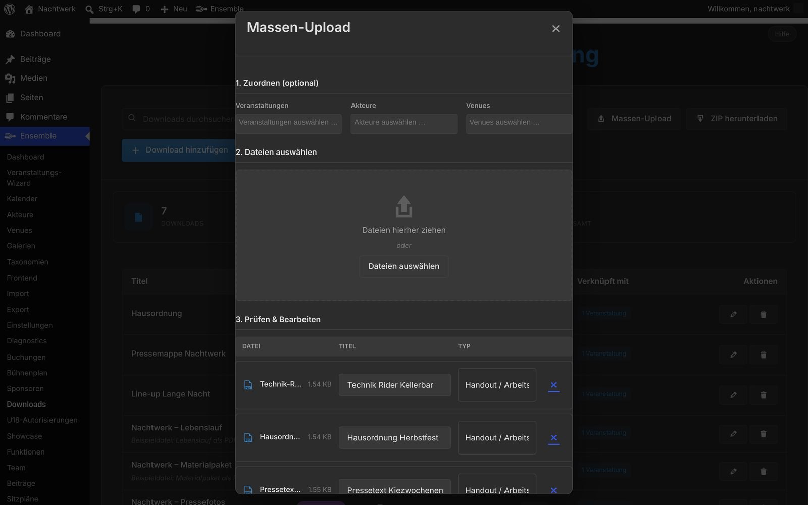Delete the Hausordnung download with trash icon
The width and height of the screenshot is (808, 505).
coord(763,314)
